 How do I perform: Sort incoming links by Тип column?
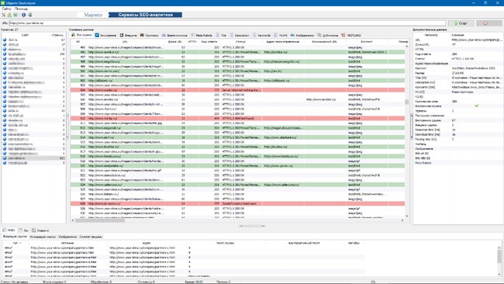coord(16,243)
